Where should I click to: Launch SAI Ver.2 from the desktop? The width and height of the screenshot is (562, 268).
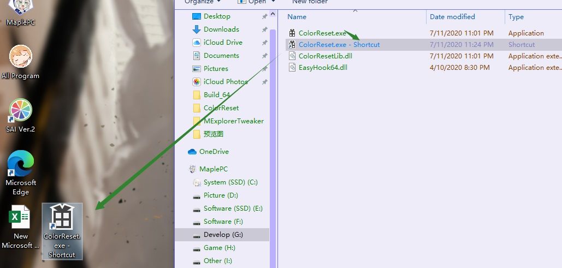[x=20, y=115]
